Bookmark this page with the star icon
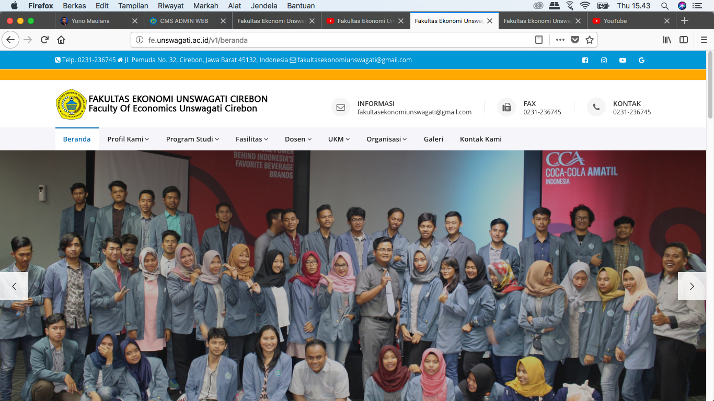Viewport: 714px width, 401px height. [590, 40]
